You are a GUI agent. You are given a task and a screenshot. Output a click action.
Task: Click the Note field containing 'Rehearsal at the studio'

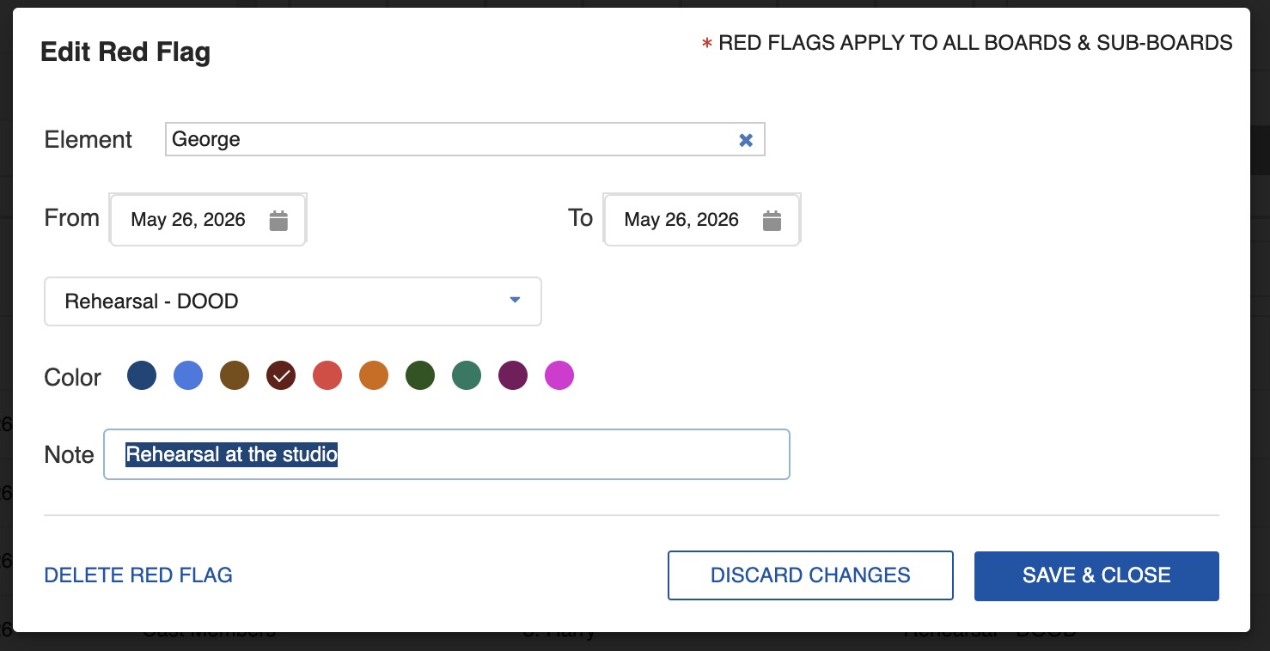(447, 454)
